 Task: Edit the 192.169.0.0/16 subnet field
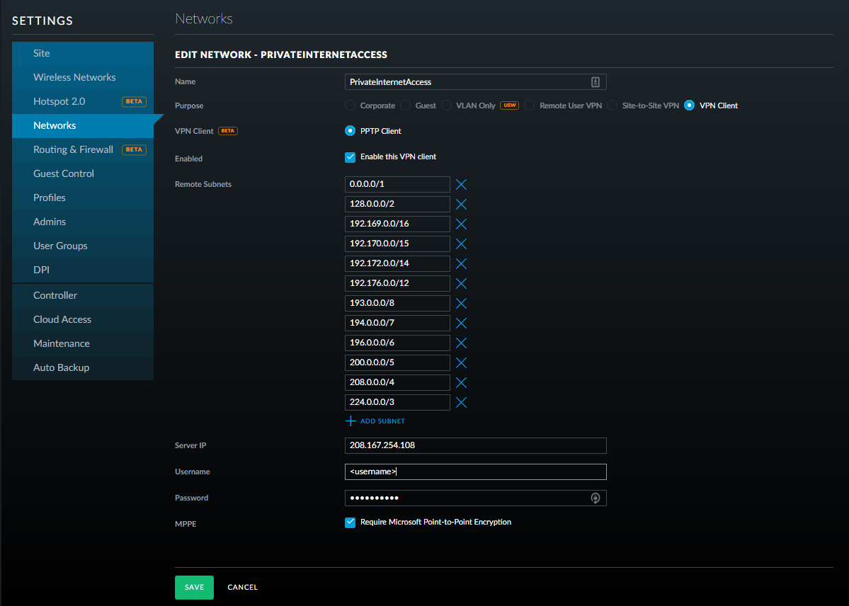tap(397, 224)
